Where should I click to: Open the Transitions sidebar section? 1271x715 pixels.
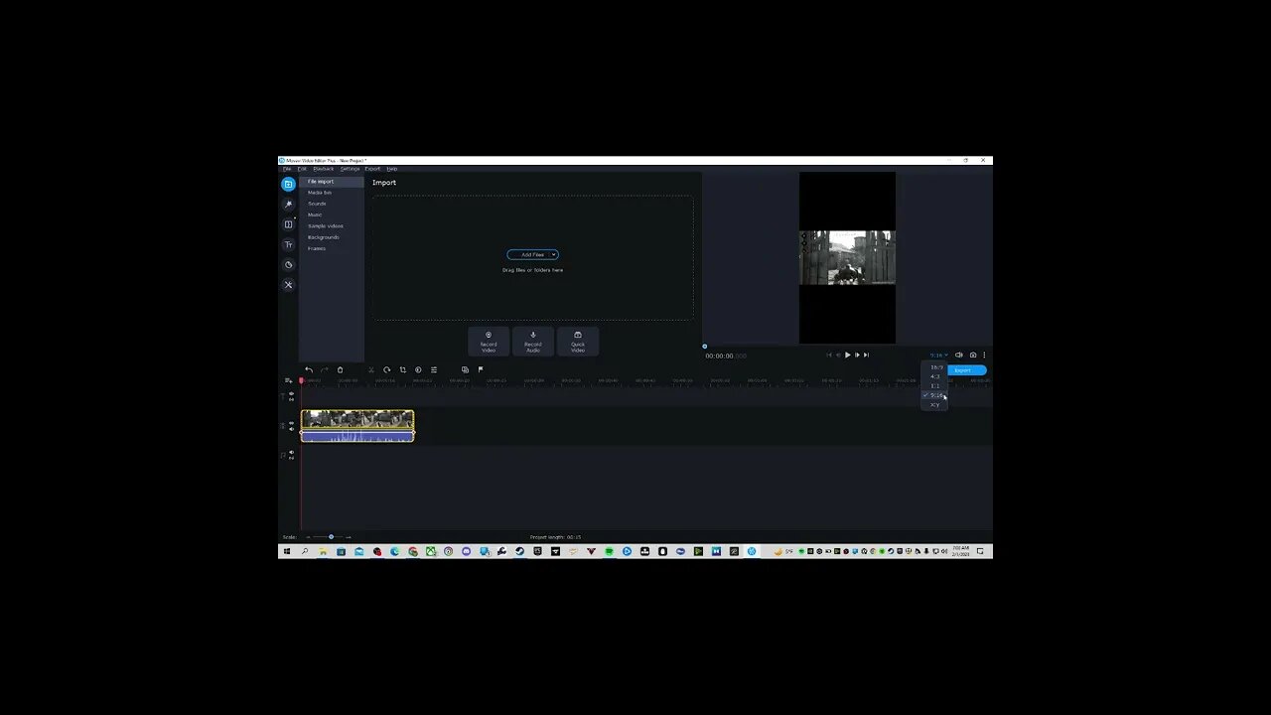pos(288,224)
